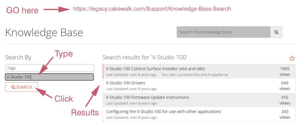
Task: Click the Knowledge Base page heading
Action: tap(44, 33)
